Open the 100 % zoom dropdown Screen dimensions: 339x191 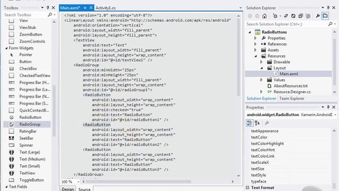[78, 181]
